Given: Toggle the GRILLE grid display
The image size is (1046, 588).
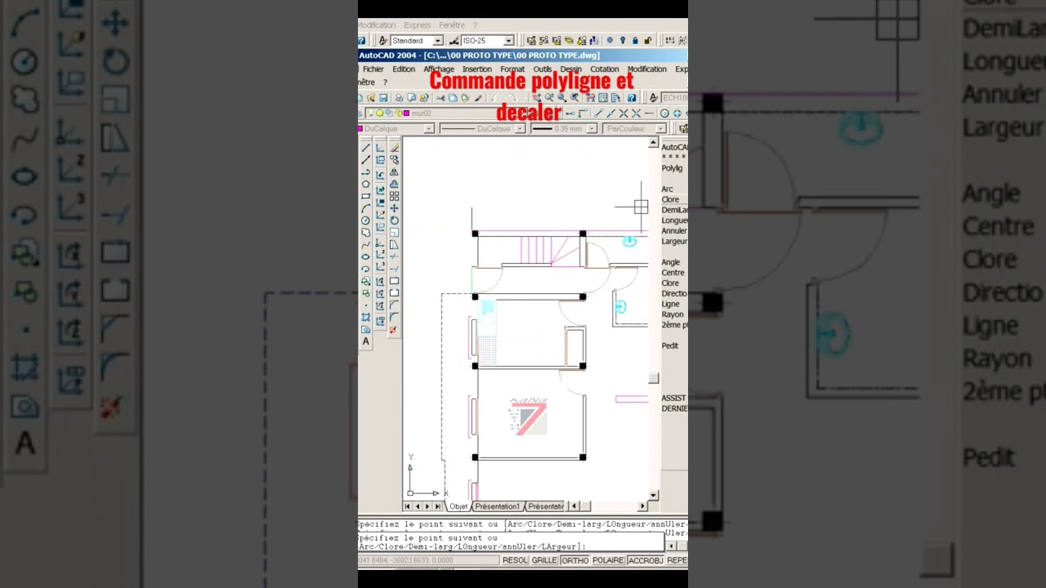Looking at the screenshot, I should point(544,560).
